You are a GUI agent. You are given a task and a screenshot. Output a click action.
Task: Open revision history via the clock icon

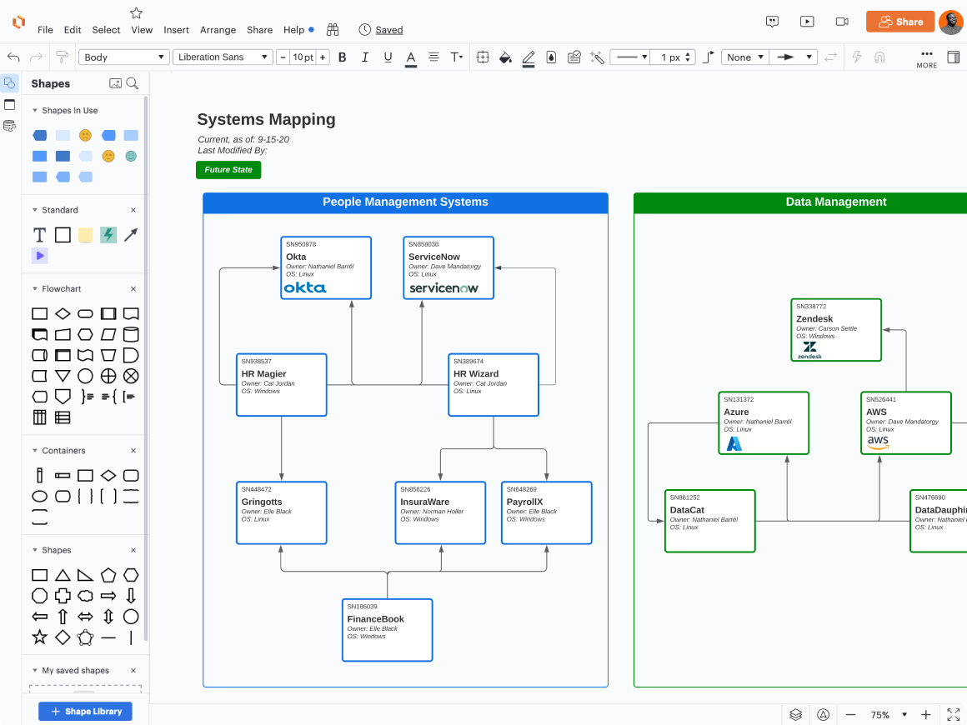pyautogui.click(x=364, y=29)
